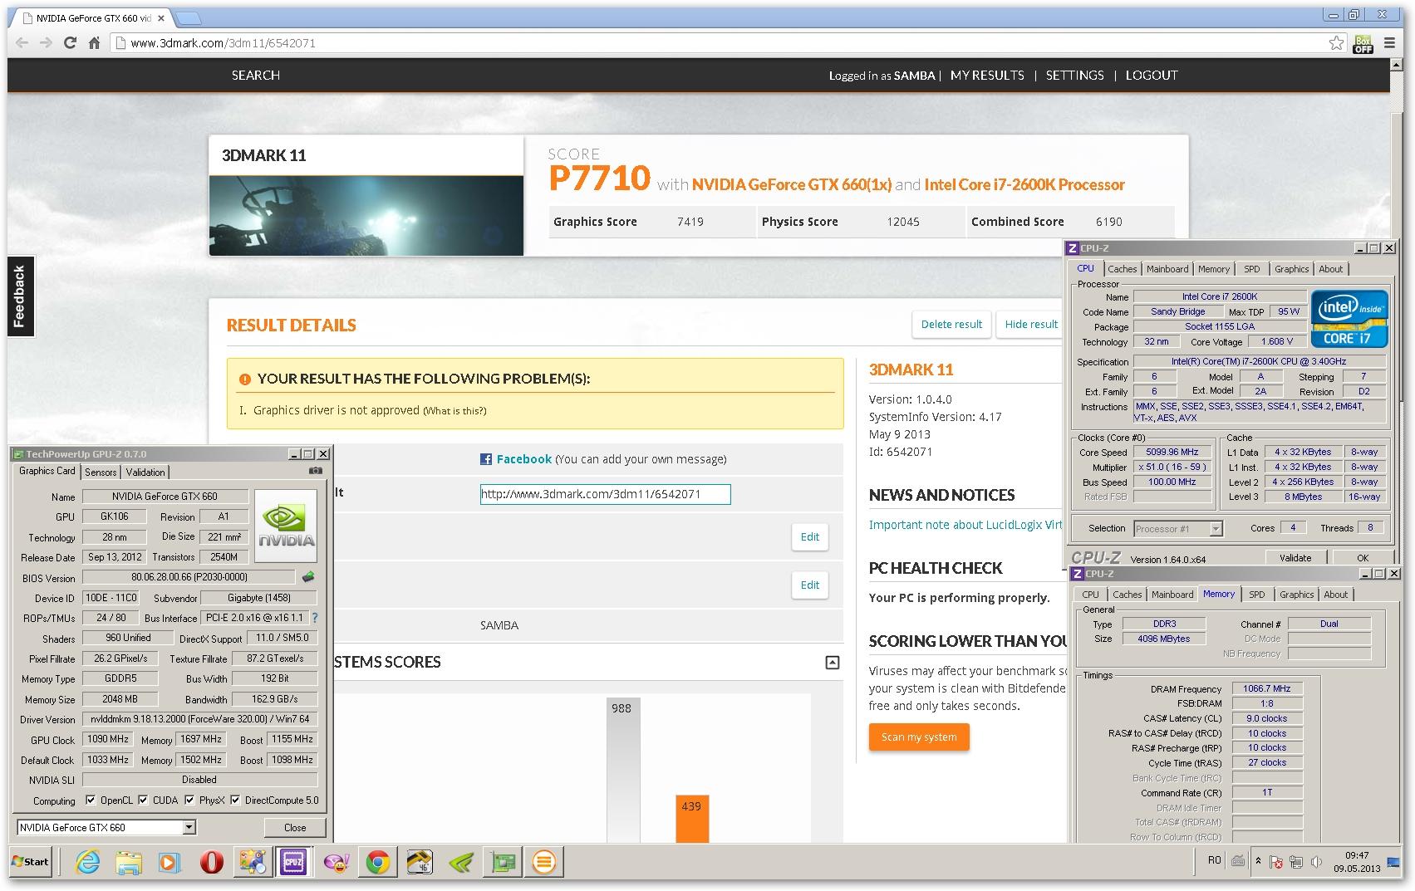Open the Opera browser from the taskbar
The image size is (1415, 891).
tap(211, 862)
